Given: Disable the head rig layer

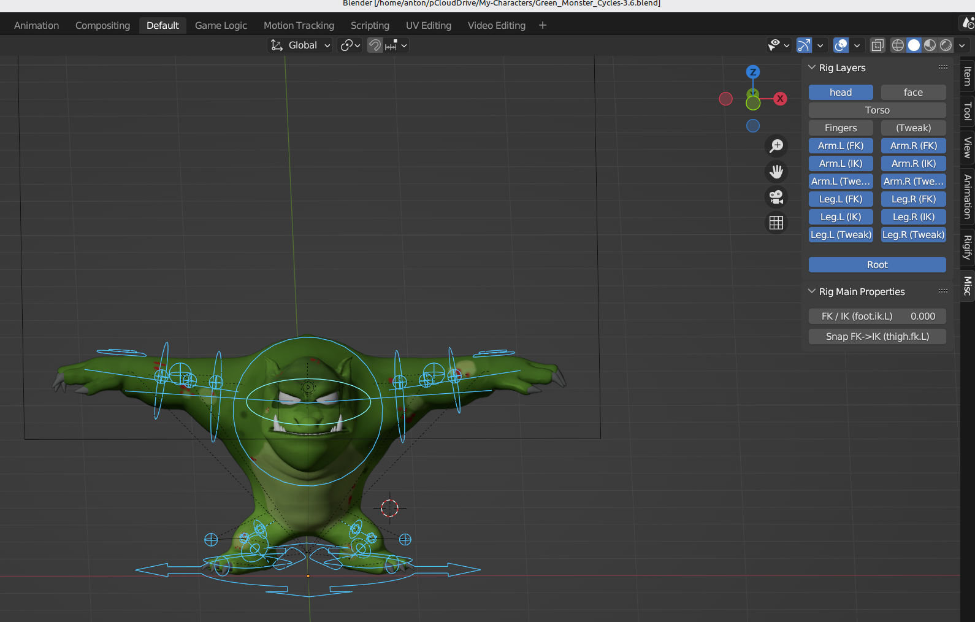Looking at the screenshot, I should (x=841, y=93).
